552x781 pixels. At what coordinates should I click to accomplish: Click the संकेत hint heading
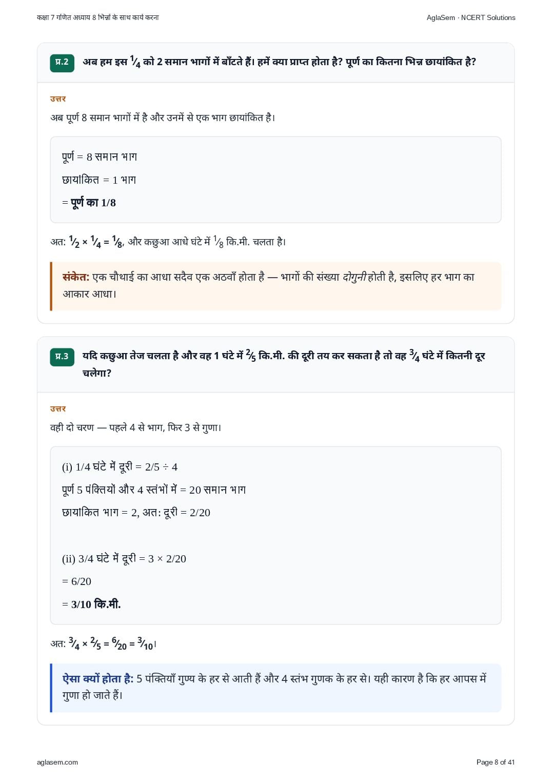click(76, 277)
